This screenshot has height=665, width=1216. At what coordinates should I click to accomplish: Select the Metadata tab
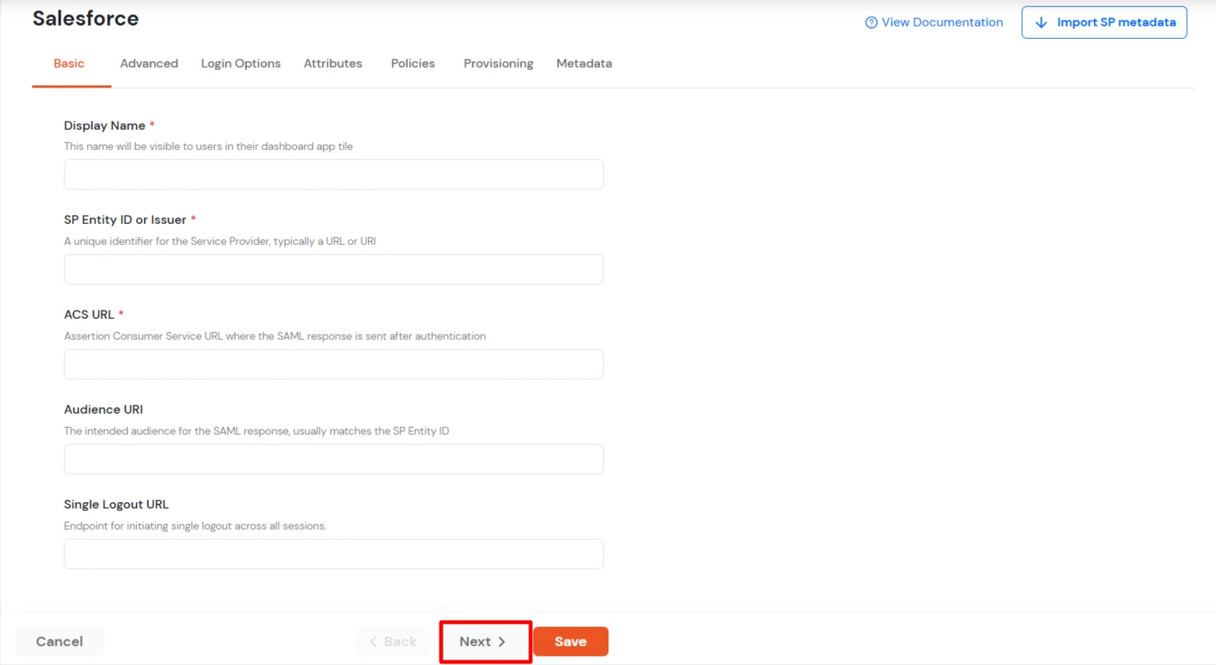point(583,63)
